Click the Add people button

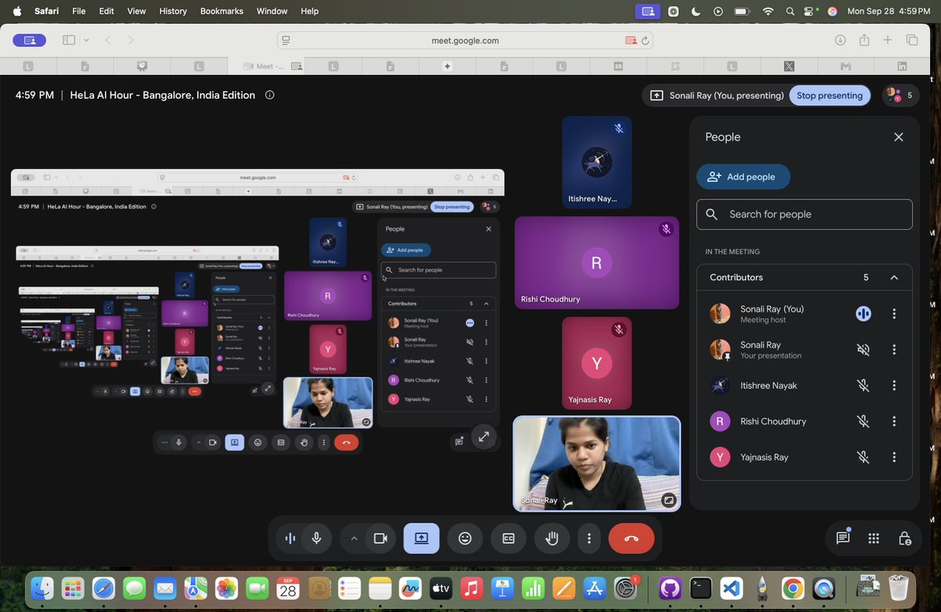[743, 177]
